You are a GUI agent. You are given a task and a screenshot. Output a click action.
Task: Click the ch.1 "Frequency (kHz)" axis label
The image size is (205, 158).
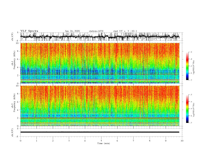(15, 60)
